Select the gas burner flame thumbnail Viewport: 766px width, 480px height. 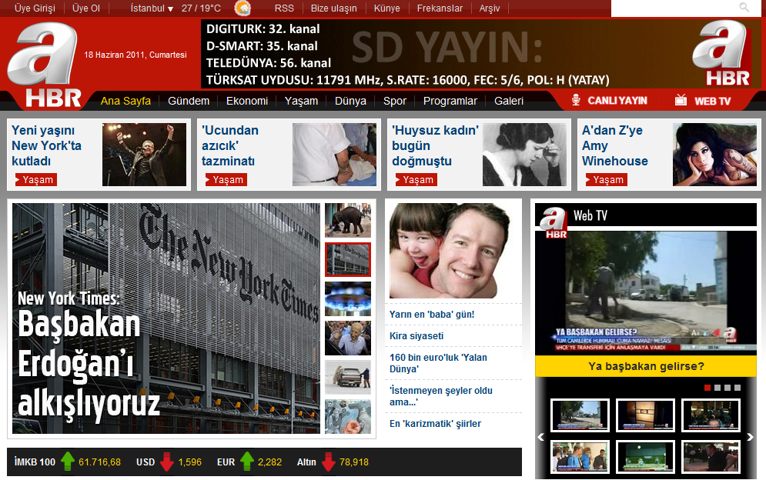point(348,298)
